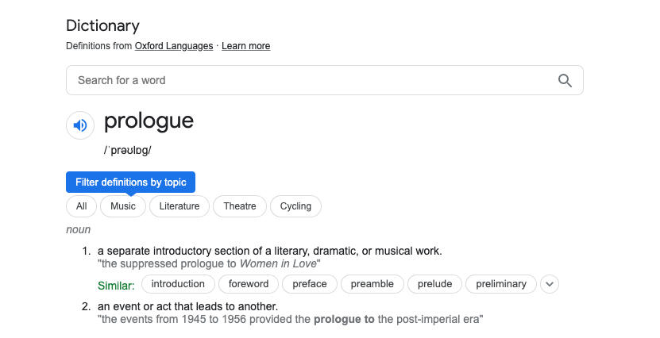Click the magnifying glass search icon
Image resolution: width=660 pixels, height=338 pixels.
point(565,80)
